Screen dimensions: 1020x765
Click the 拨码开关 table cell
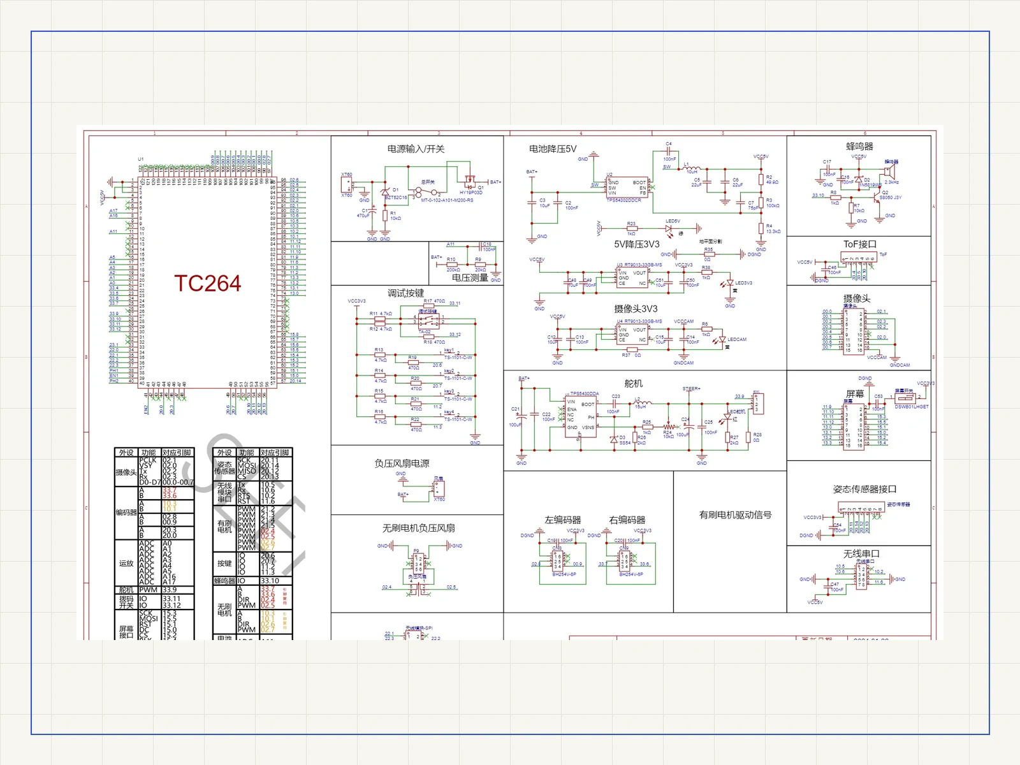[x=126, y=602]
